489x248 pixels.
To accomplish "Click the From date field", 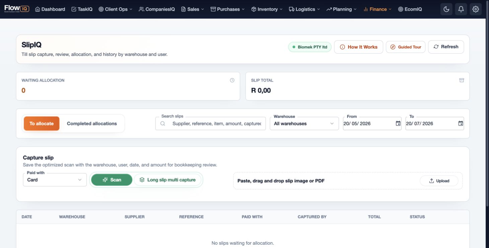I will 372,123.
